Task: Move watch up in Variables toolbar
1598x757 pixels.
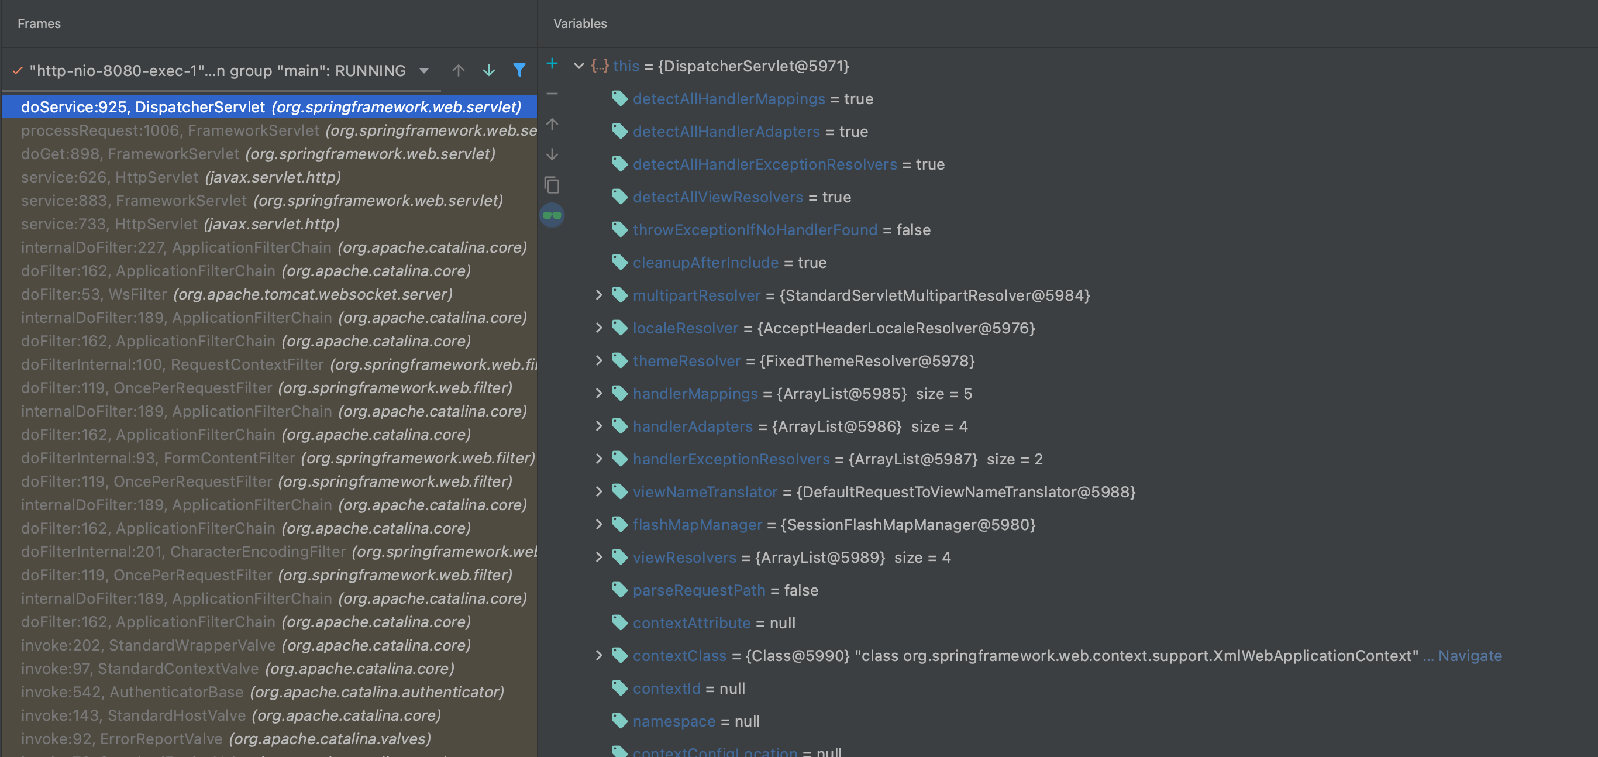Action: point(552,125)
